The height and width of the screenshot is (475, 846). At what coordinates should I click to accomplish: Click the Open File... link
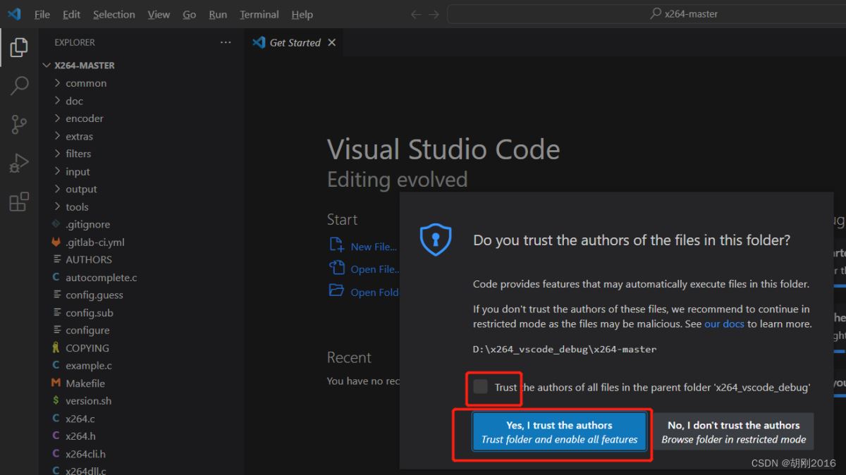(375, 269)
